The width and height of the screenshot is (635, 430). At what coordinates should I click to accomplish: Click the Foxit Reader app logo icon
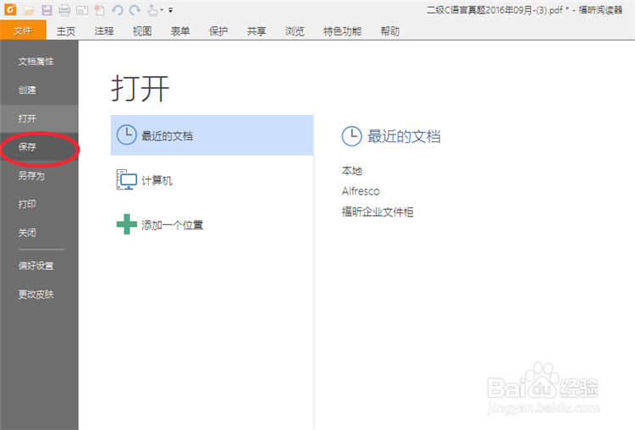coord(10,9)
